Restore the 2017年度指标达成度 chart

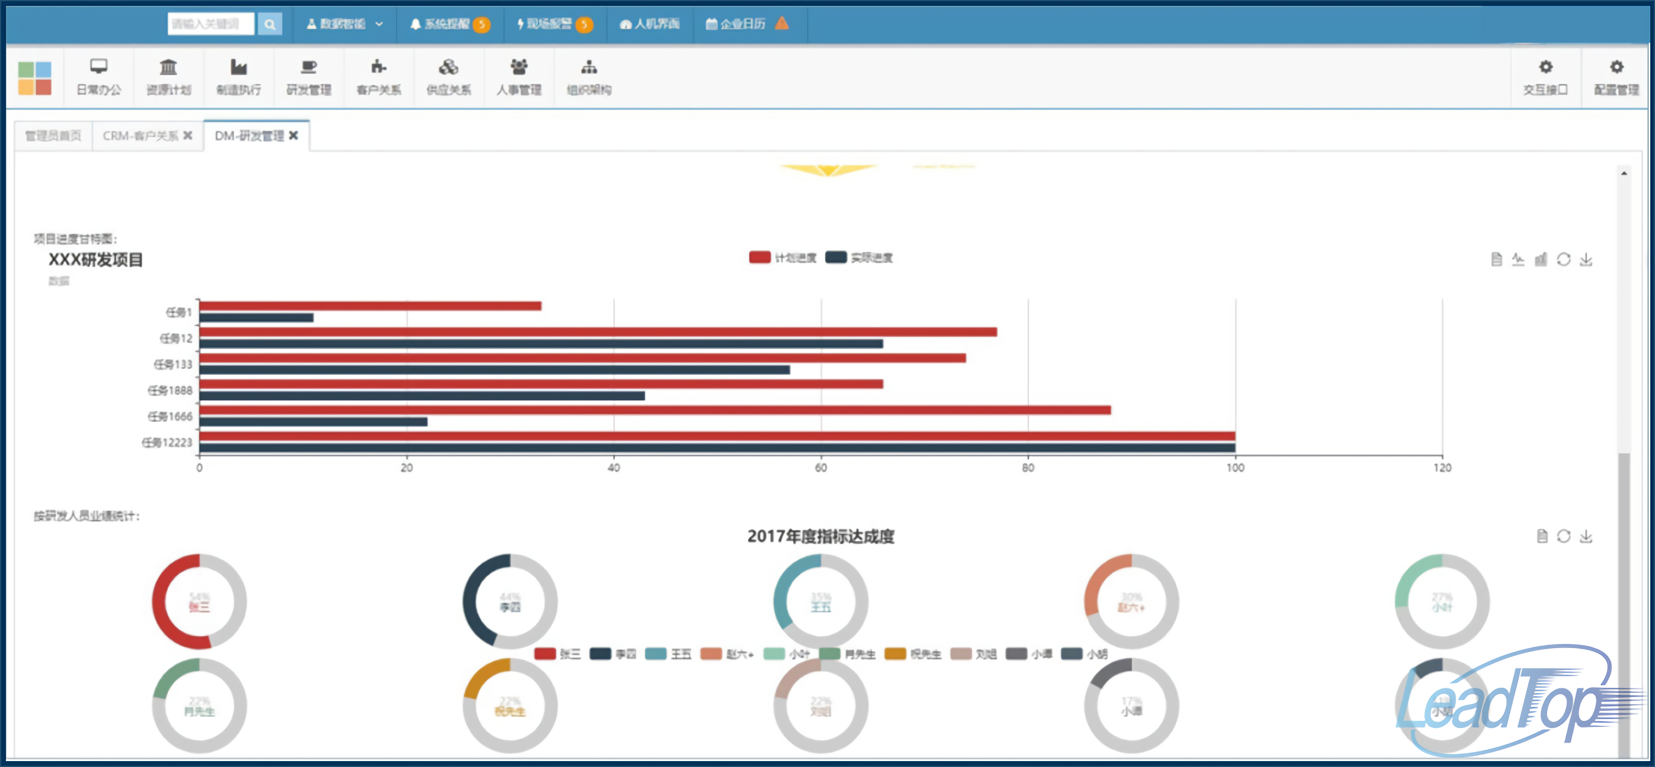tap(1563, 536)
